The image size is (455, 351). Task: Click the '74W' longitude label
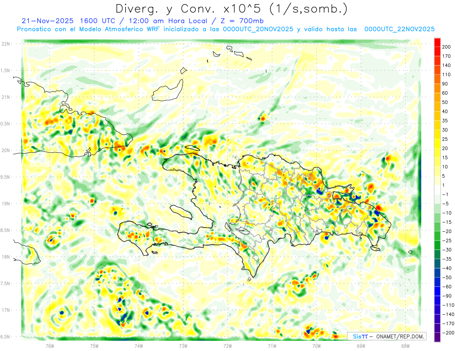coord(139,345)
